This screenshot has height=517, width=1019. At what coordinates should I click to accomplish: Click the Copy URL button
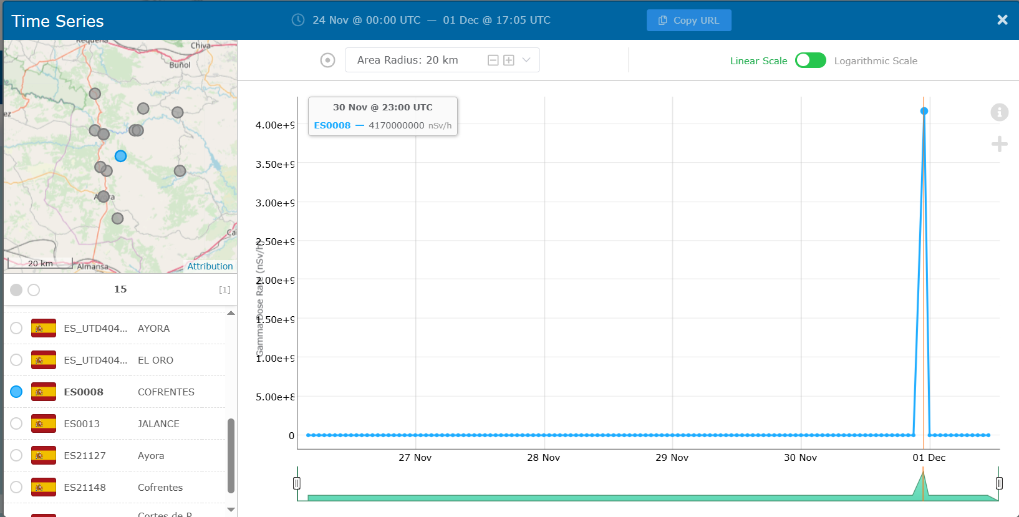coord(688,20)
